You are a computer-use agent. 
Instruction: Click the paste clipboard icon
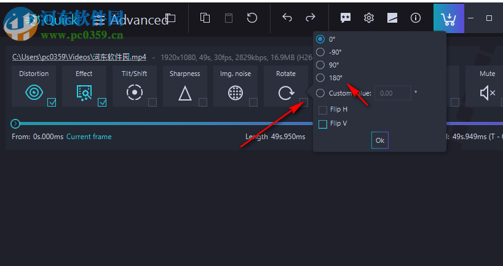click(229, 18)
